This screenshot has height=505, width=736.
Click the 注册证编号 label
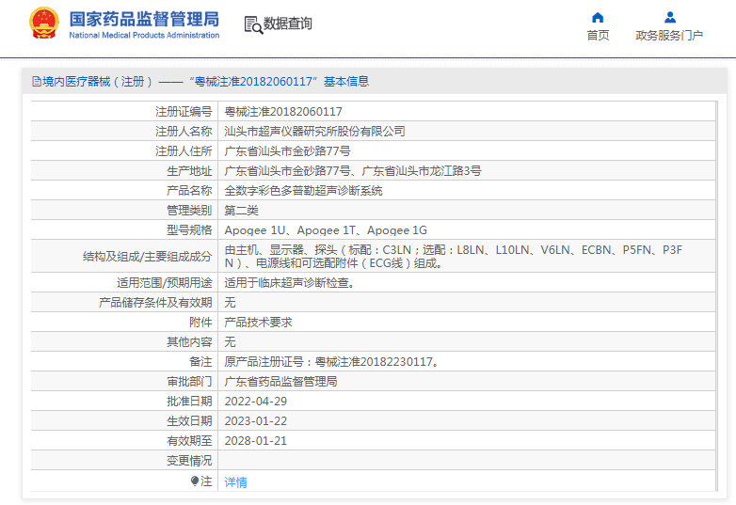coord(184,112)
